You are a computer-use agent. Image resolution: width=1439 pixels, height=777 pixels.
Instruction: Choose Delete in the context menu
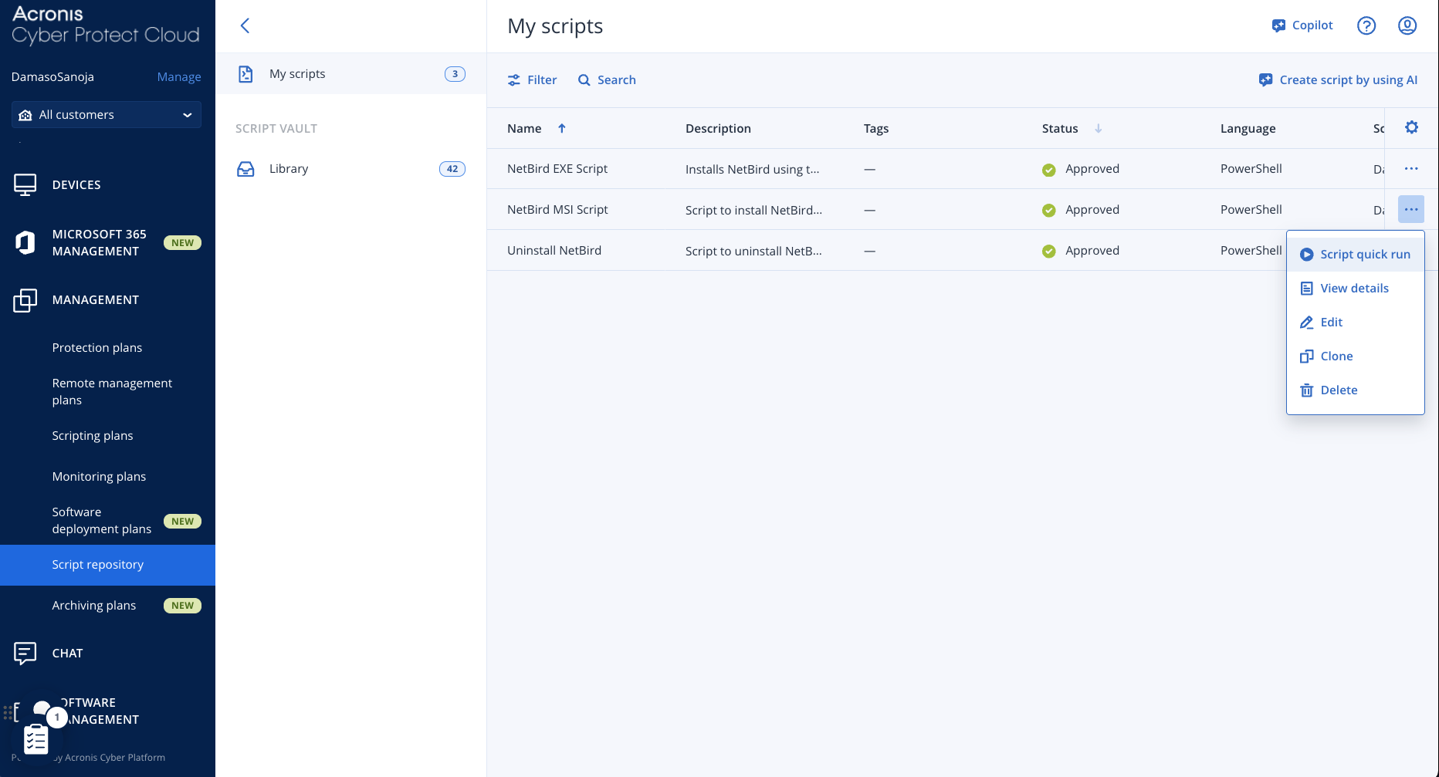tap(1339, 390)
